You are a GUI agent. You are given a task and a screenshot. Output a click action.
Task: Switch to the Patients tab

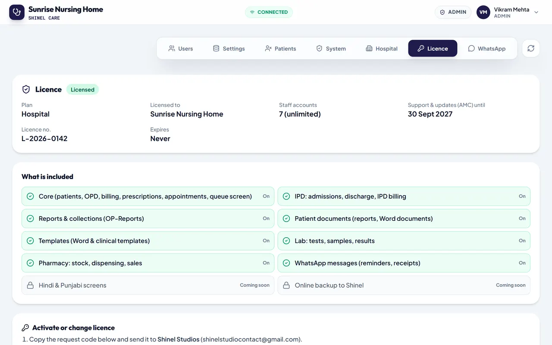pos(280,48)
